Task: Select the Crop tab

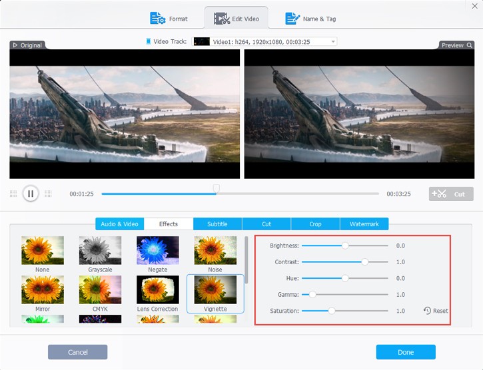Action: 315,224
